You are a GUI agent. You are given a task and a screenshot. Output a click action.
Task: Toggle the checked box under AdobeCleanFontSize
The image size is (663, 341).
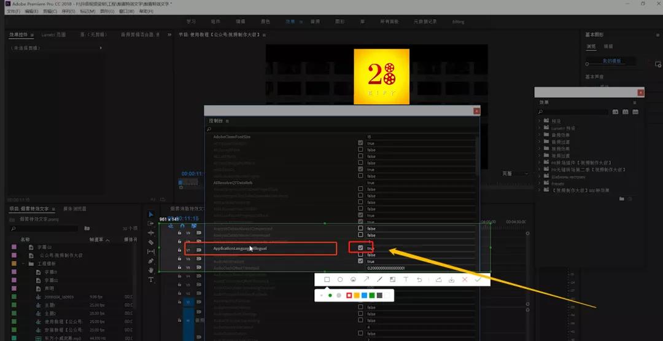point(361,143)
